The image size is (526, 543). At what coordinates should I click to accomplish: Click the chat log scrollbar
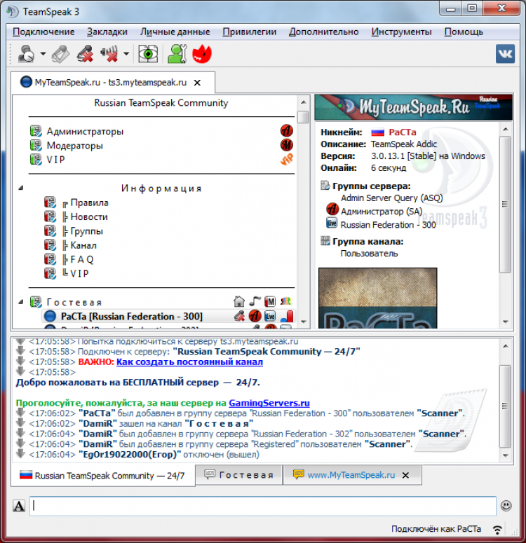(505, 406)
